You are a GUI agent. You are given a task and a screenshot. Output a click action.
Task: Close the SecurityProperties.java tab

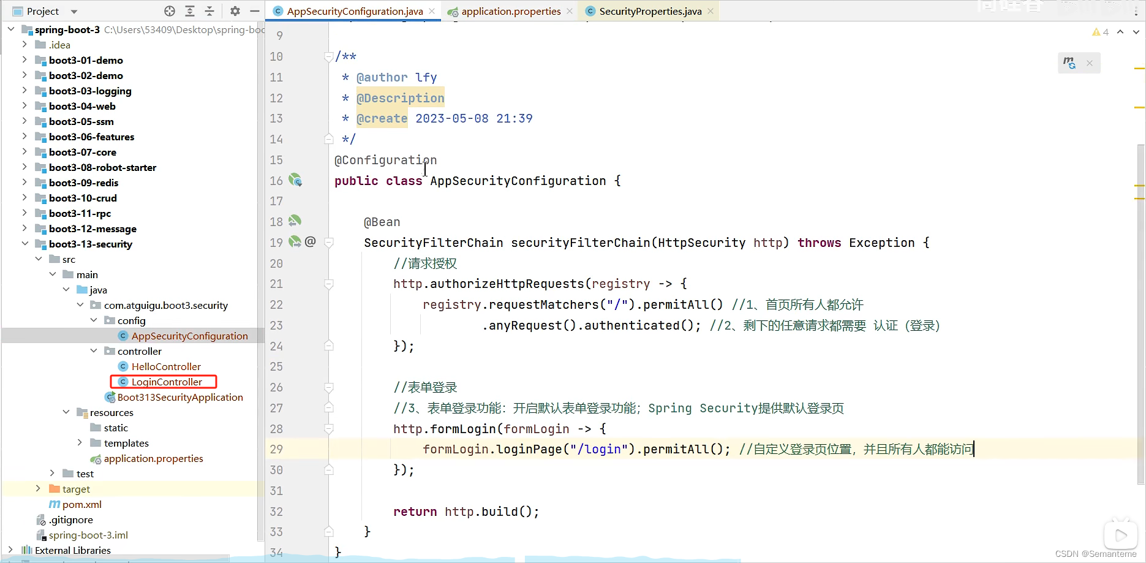(711, 11)
